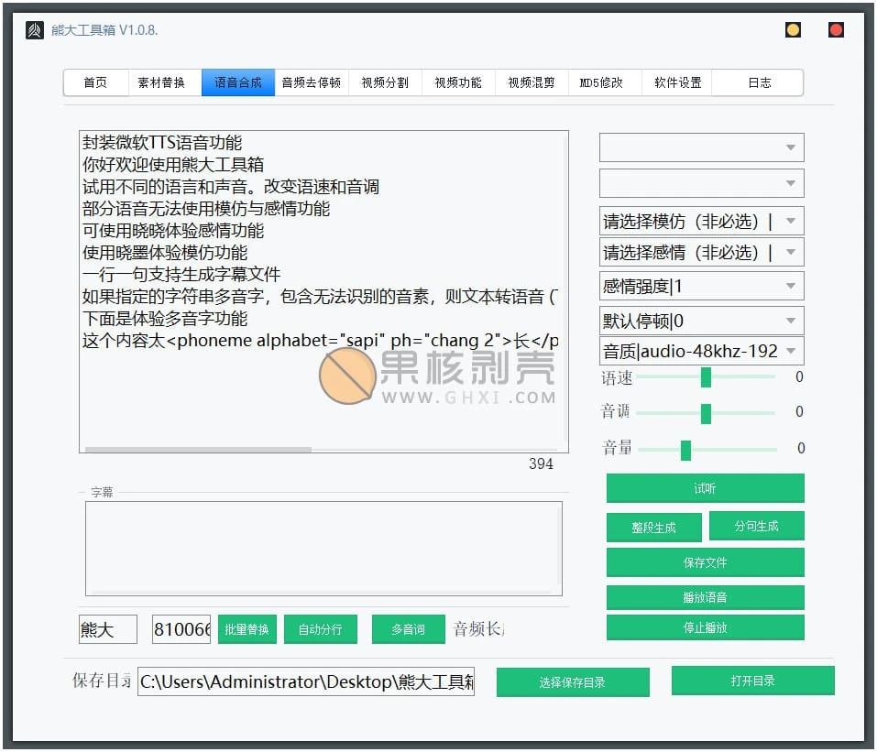This screenshot has height=752, width=877.
Task: Click the yellow window control button
Action: 792,29
